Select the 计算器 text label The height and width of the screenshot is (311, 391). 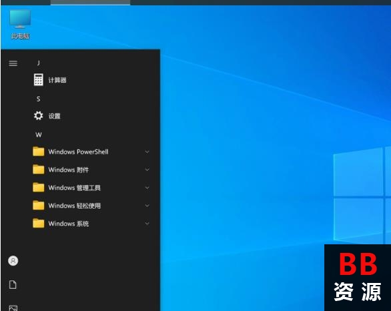pyautogui.click(x=57, y=80)
